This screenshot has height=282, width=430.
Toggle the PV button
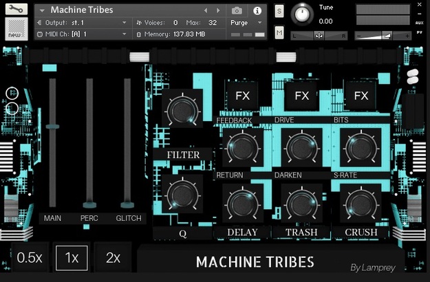419,32
